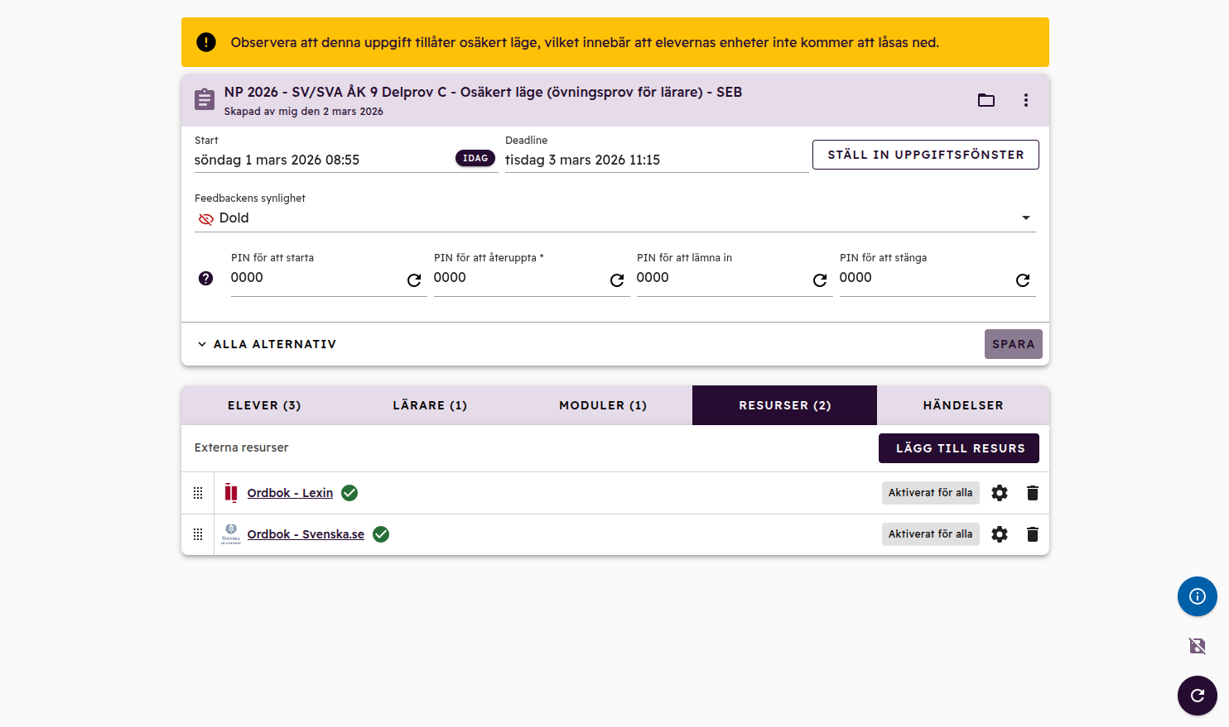Toggle Aktiverat för alla on Ordbok - Svenska.se
1229x727 pixels.
click(x=930, y=534)
